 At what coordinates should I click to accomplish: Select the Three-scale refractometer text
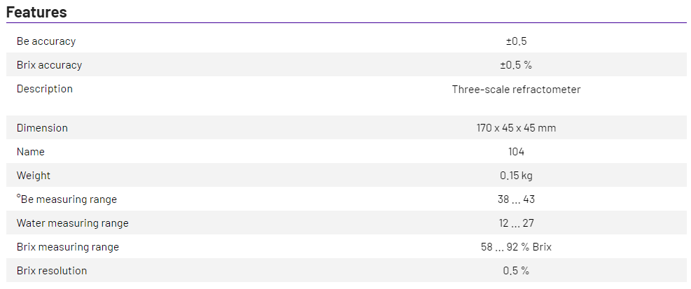516,89
